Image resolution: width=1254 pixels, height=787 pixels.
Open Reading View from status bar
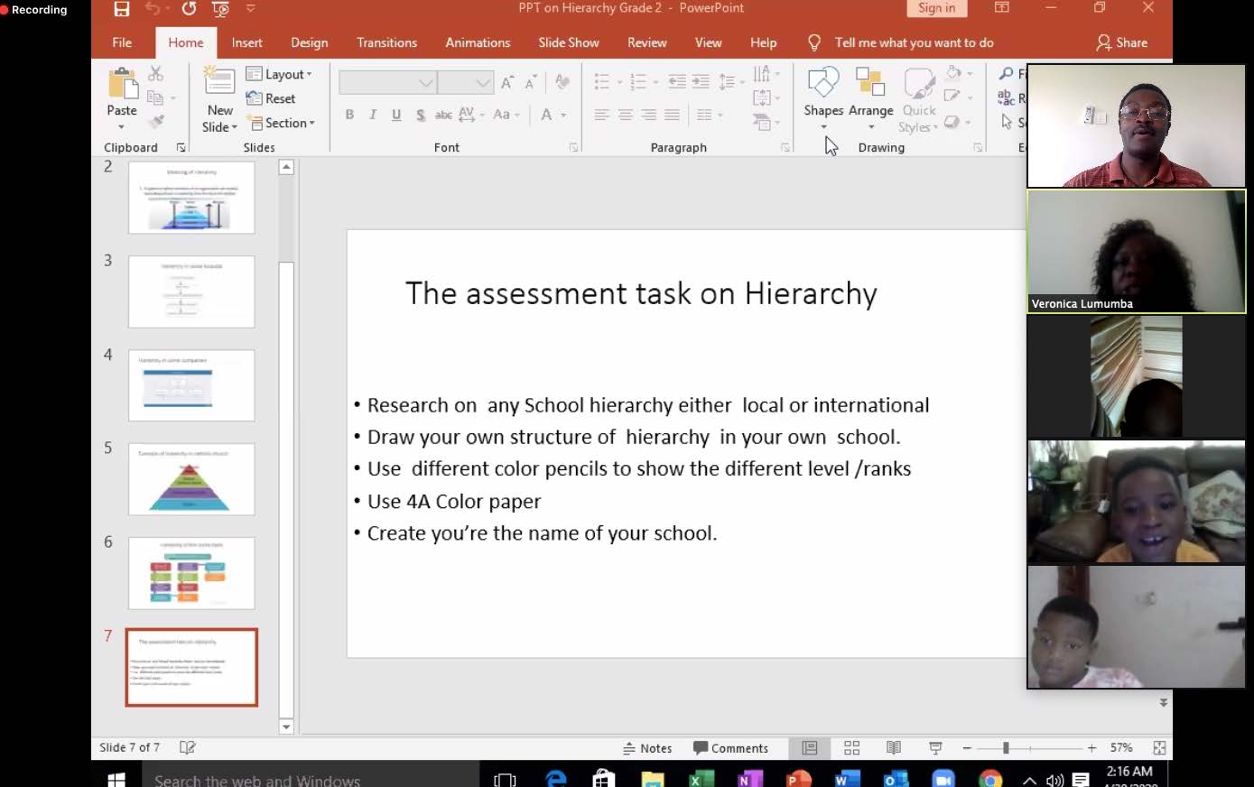point(893,748)
